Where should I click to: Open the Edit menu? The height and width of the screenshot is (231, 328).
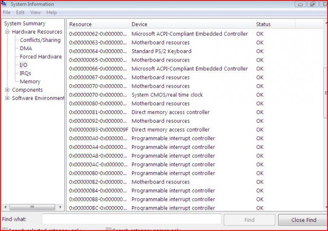tap(20, 13)
